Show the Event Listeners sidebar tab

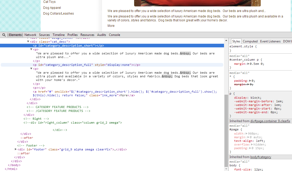pos(270,41)
